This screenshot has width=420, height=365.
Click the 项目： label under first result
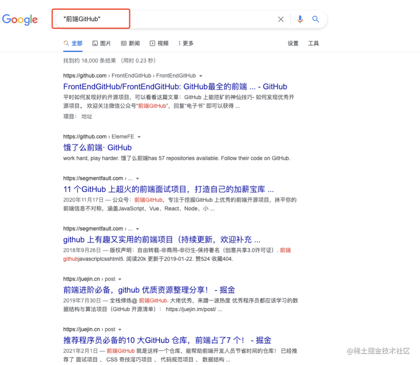click(70, 117)
